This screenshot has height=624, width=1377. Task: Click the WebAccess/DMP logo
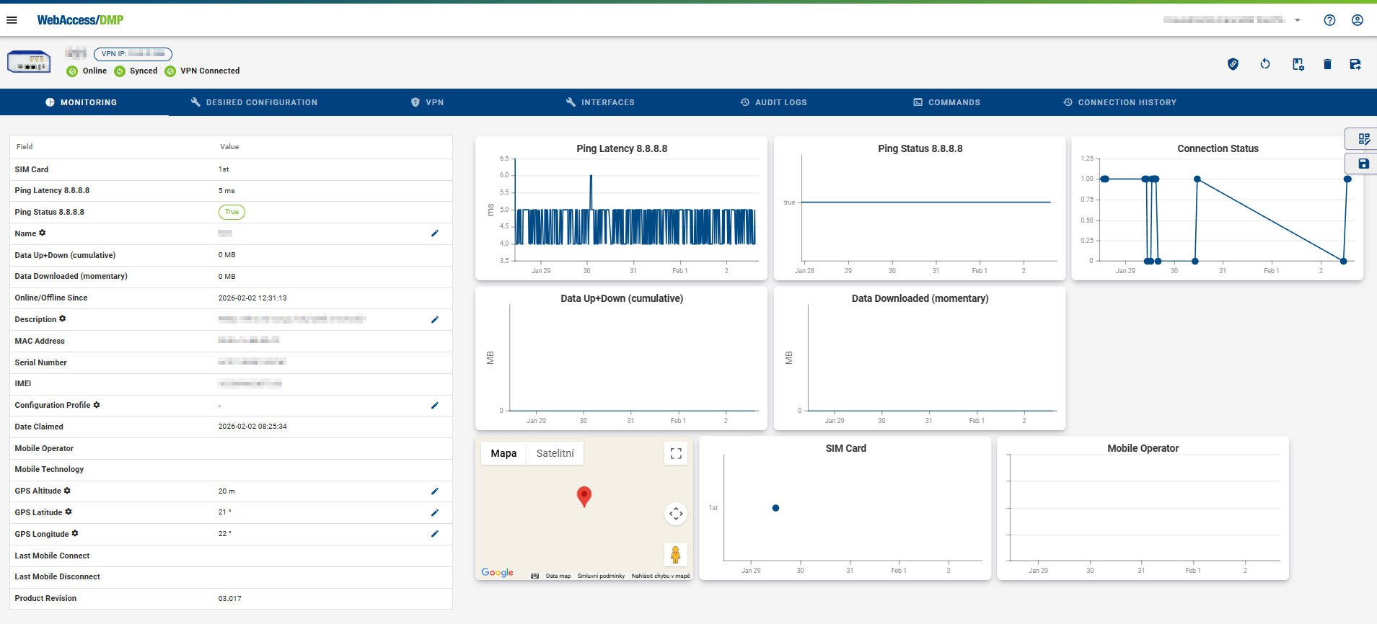[80, 20]
